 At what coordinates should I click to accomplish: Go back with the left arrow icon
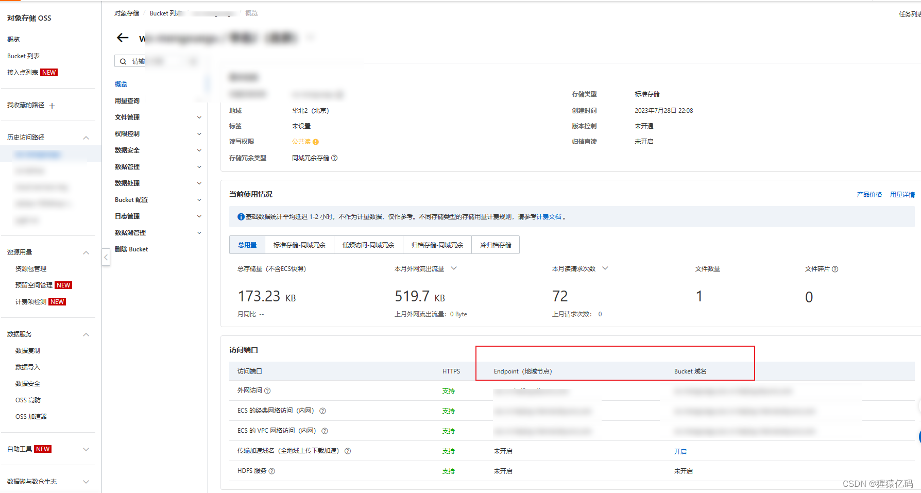pyautogui.click(x=123, y=38)
